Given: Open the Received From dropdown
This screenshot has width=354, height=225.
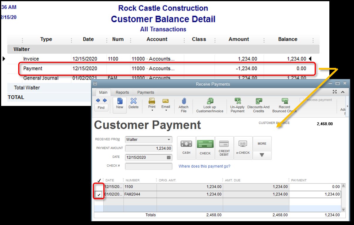Looking at the screenshot, I should click(x=169, y=140).
